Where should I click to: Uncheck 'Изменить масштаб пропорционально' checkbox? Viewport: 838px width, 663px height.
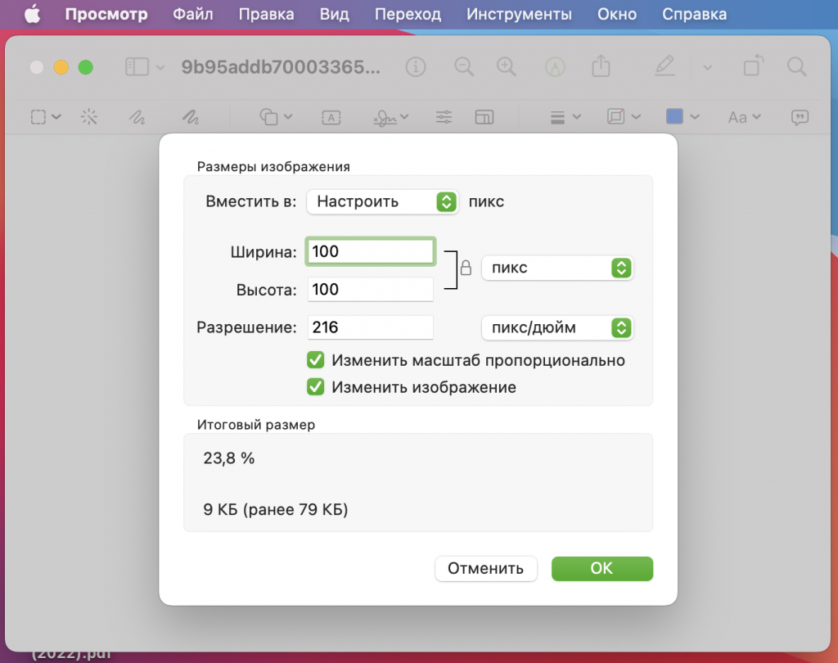316,360
